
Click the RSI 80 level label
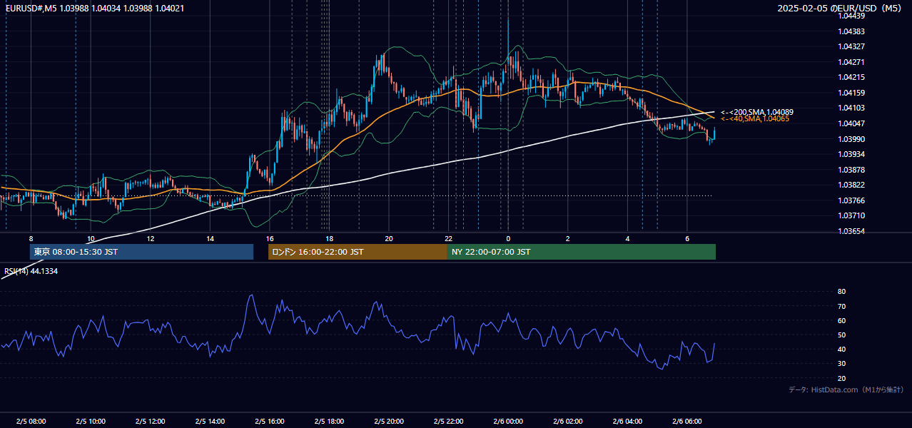point(841,292)
